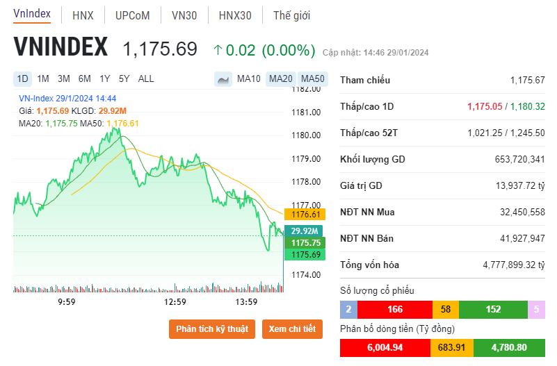Show the ALL time range

coord(146,78)
